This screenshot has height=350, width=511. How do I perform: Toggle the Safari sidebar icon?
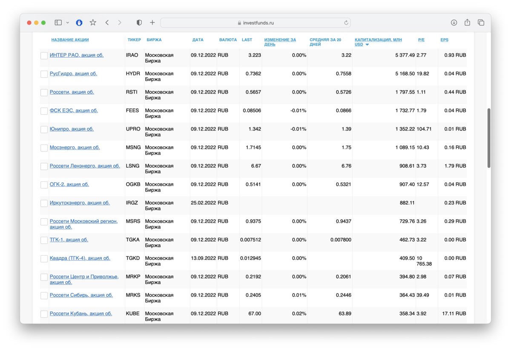58,23
